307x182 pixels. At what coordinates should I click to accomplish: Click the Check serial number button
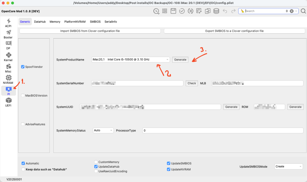pos(192,83)
